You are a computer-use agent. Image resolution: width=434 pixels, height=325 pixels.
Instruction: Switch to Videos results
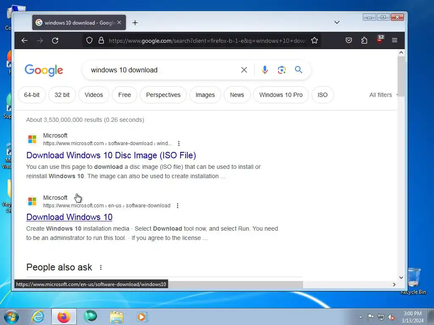pyautogui.click(x=94, y=95)
